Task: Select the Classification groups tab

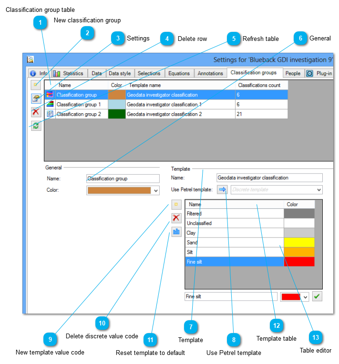Action: [254, 73]
